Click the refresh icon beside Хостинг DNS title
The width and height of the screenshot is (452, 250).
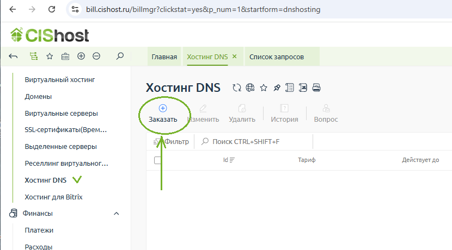(236, 88)
